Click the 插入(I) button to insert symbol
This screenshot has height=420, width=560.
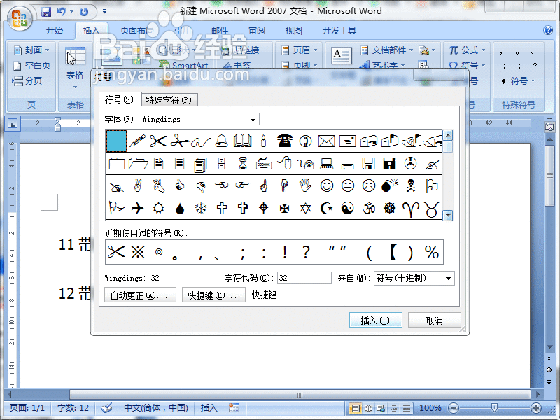click(375, 320)
